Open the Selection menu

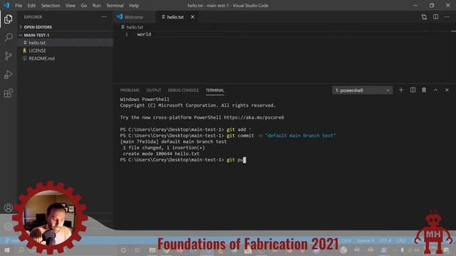[51, 6]
